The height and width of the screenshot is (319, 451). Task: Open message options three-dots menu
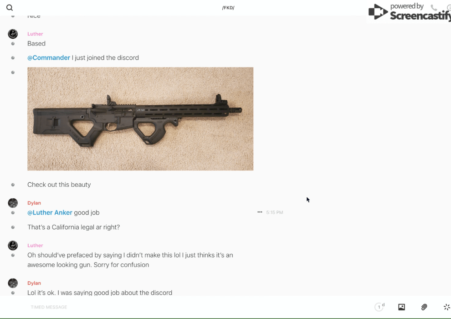pos(260,212)
